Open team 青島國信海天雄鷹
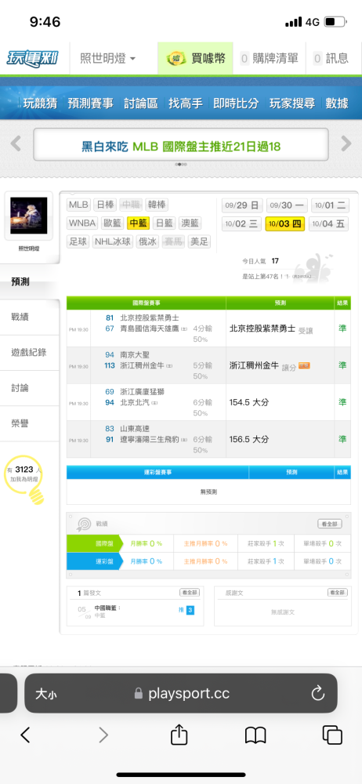The width and height of the screenshot is (362, 784). coord(150,328)
